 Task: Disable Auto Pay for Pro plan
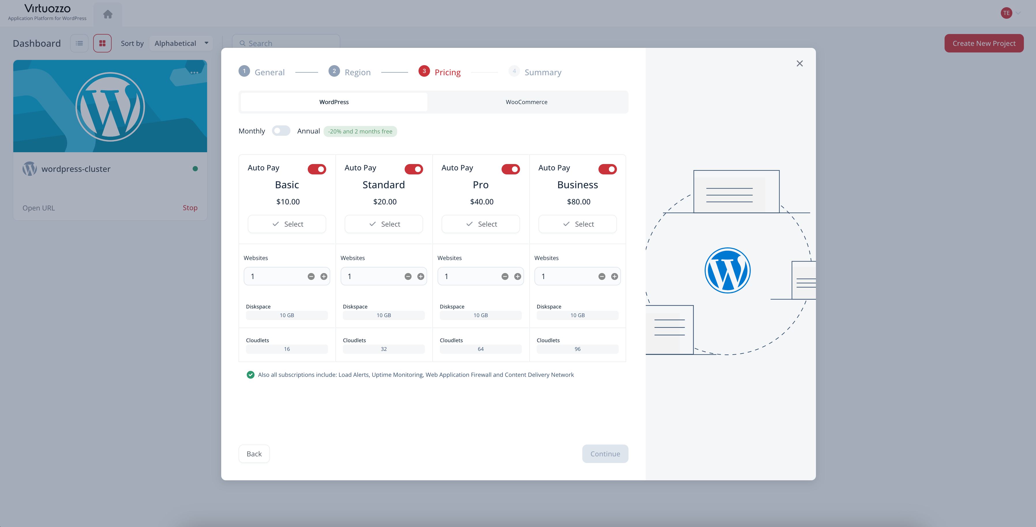pos(511,169)
